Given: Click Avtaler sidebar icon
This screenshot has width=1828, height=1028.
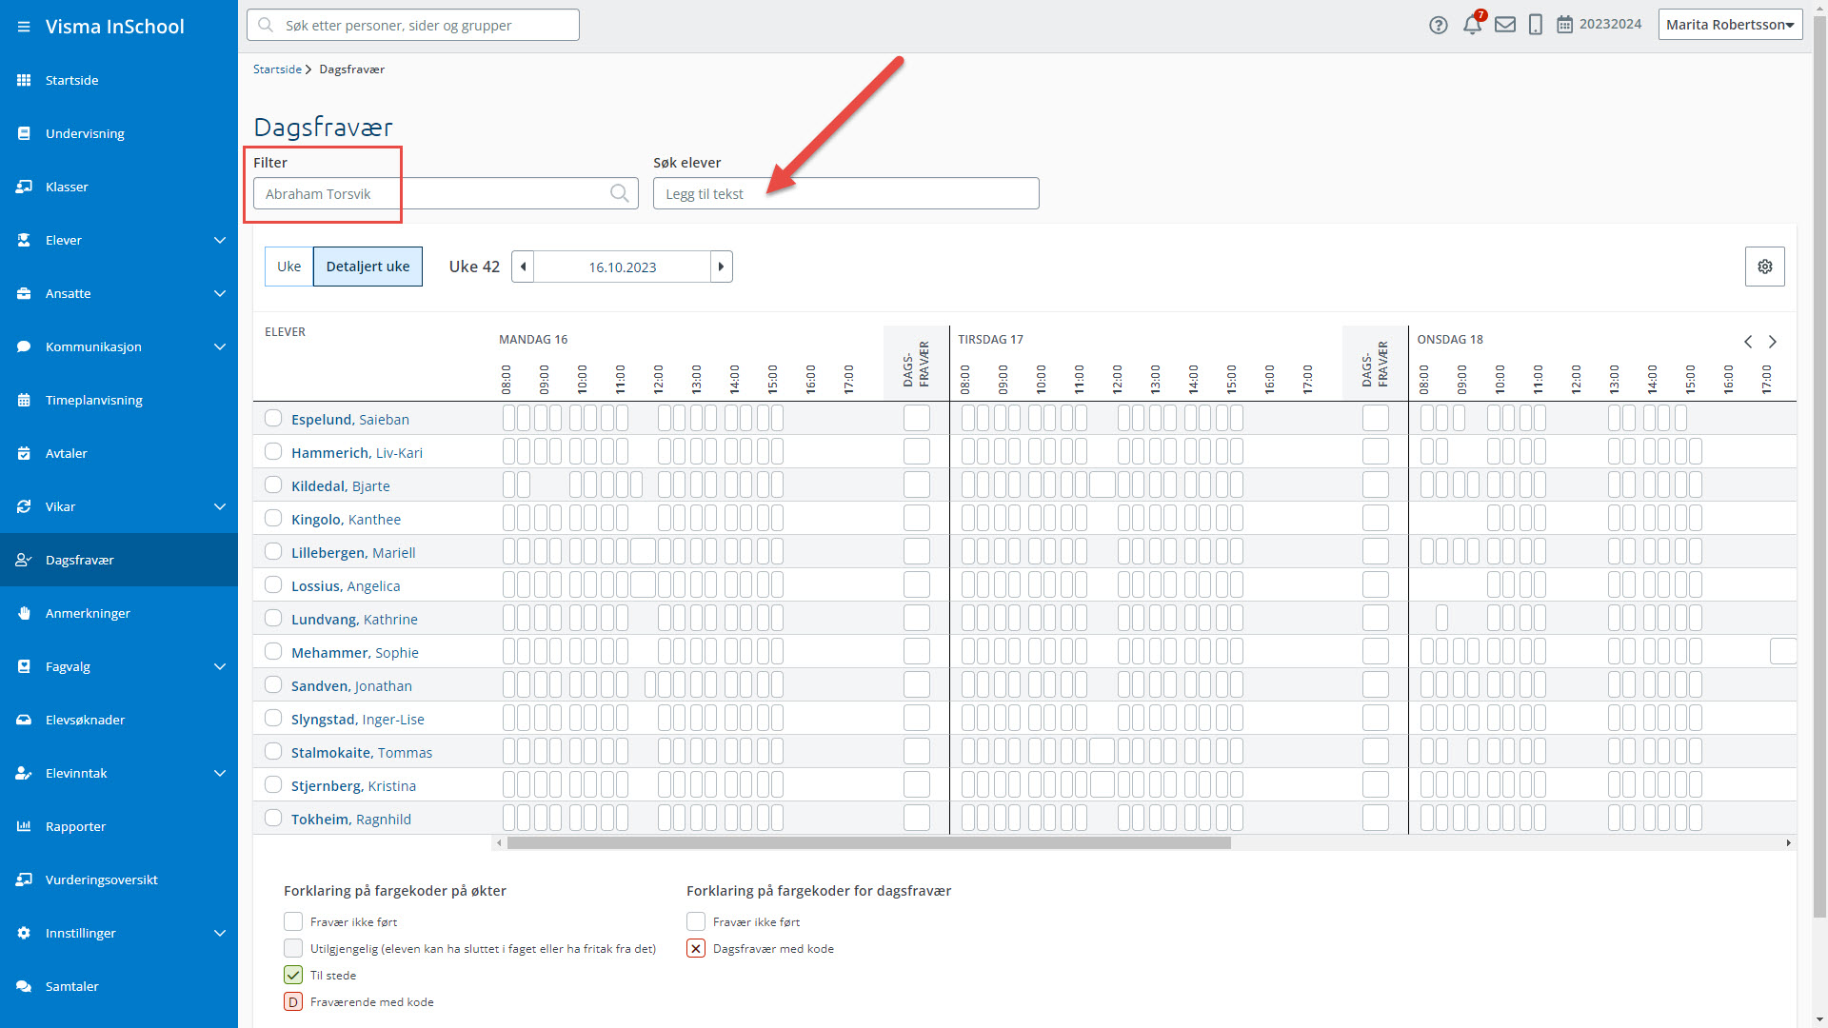Looking at the screenshot, I should (24, 453).
